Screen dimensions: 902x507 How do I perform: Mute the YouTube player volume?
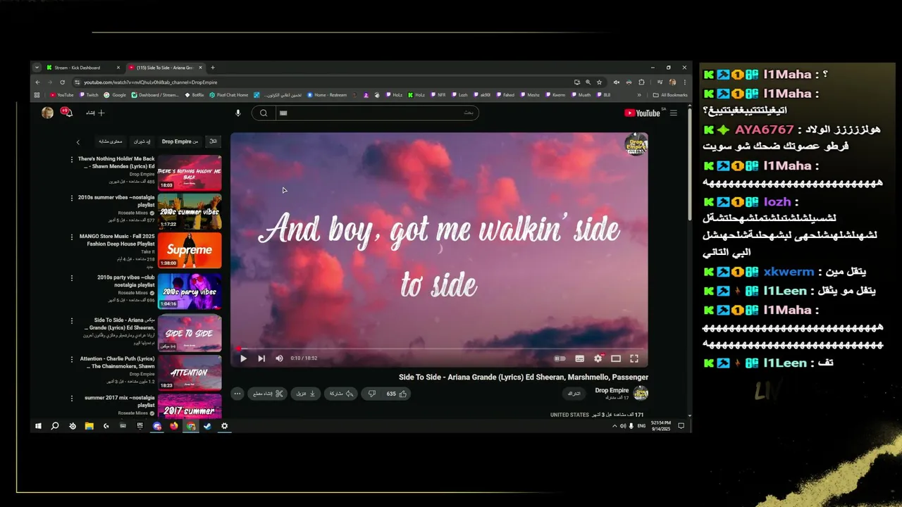coord(279,358)
